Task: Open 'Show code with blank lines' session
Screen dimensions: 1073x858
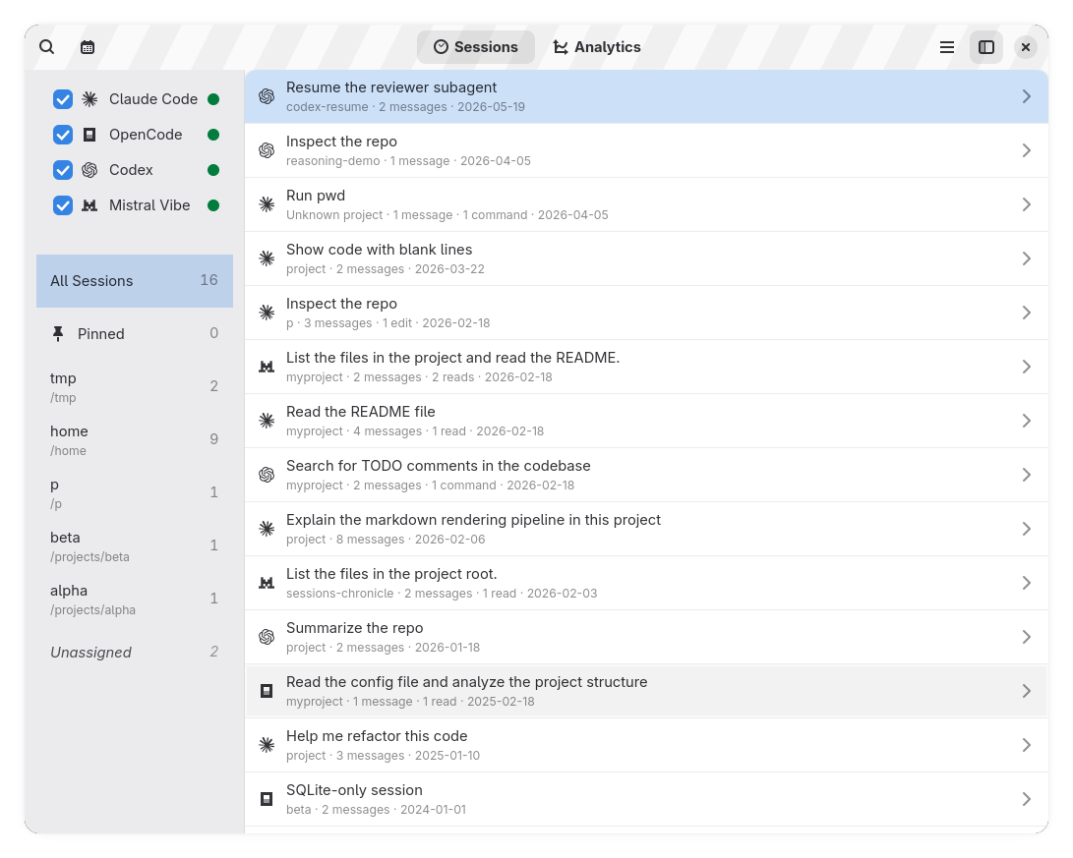Action: tap(647, 258)
